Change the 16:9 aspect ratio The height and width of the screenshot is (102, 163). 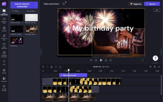click(157, 10)
